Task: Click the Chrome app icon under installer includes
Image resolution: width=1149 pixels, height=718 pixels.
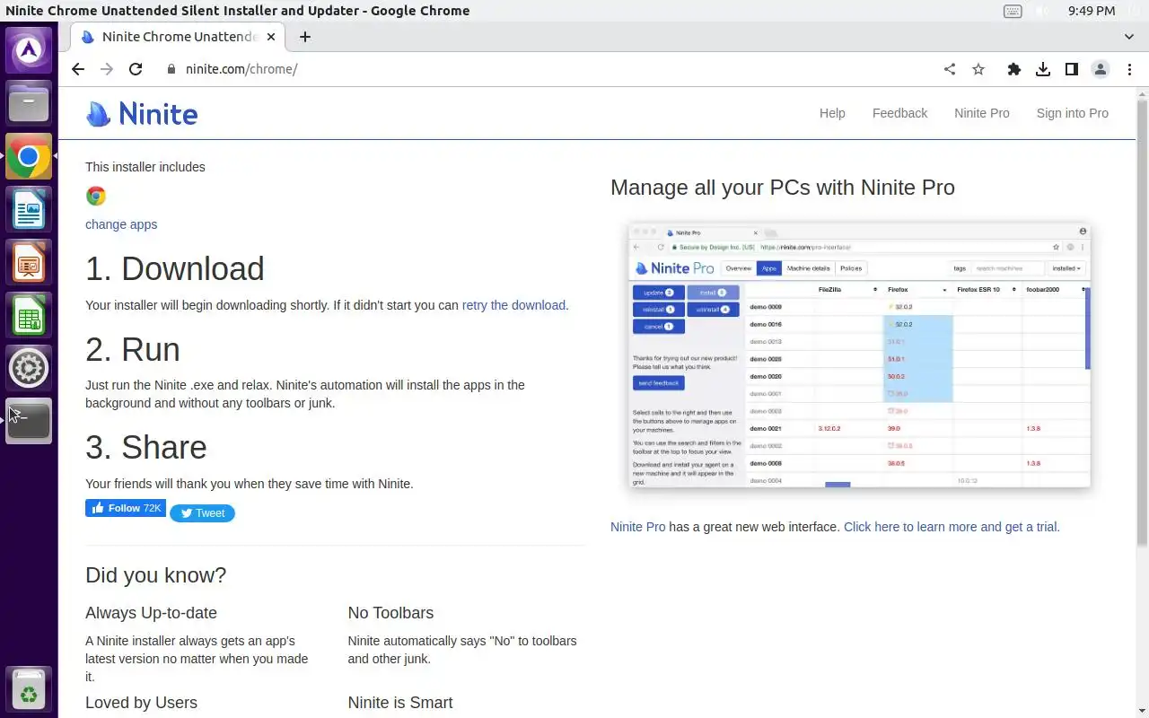Action: pyautogui.click(x=96, y=196)
